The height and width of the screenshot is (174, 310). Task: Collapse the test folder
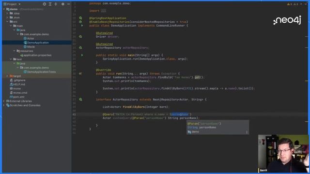[x=11, y=59]
